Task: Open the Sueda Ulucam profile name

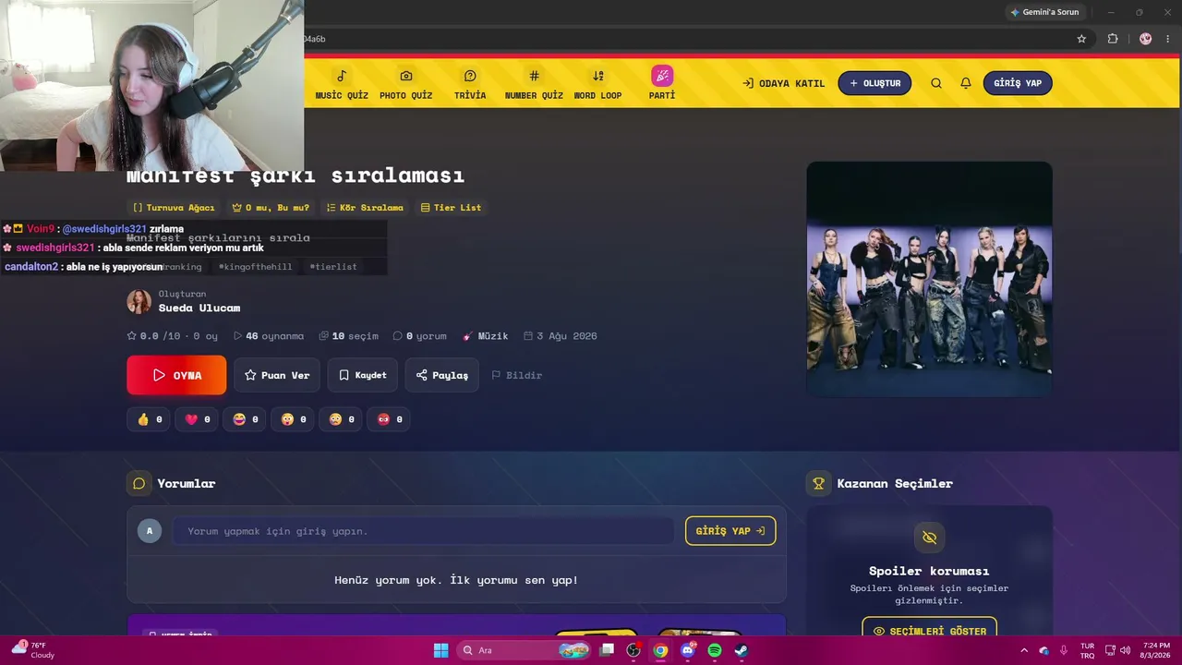Action: click(199, 308)
